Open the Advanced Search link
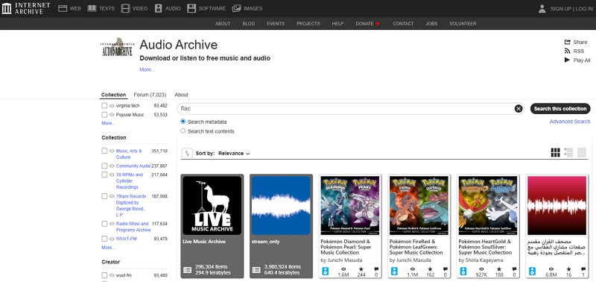This screenshot has width=596, height=282. 570,122
